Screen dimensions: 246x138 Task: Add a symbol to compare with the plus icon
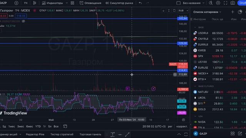16,3
